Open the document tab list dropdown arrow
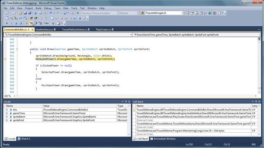 click(x=259, y=30)
